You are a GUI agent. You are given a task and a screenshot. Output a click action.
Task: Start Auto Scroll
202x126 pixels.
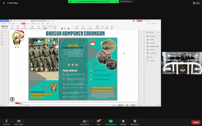[77, 27]
